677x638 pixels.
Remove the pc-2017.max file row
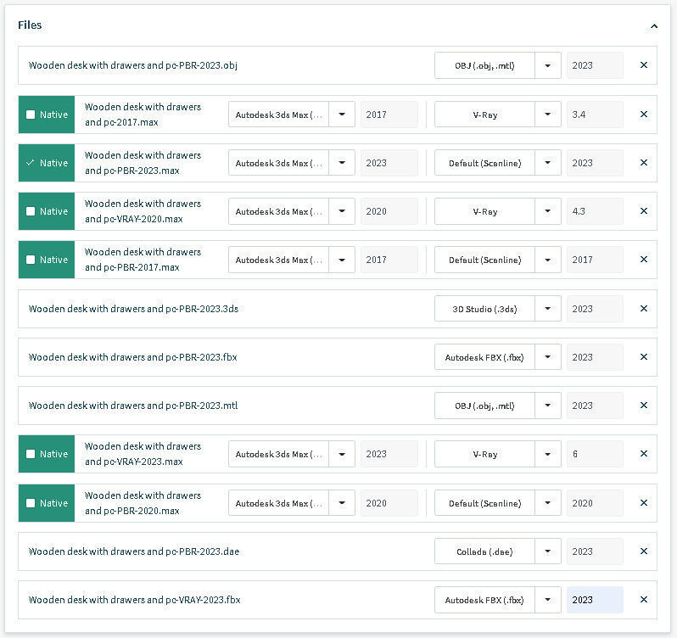point(643,115)
